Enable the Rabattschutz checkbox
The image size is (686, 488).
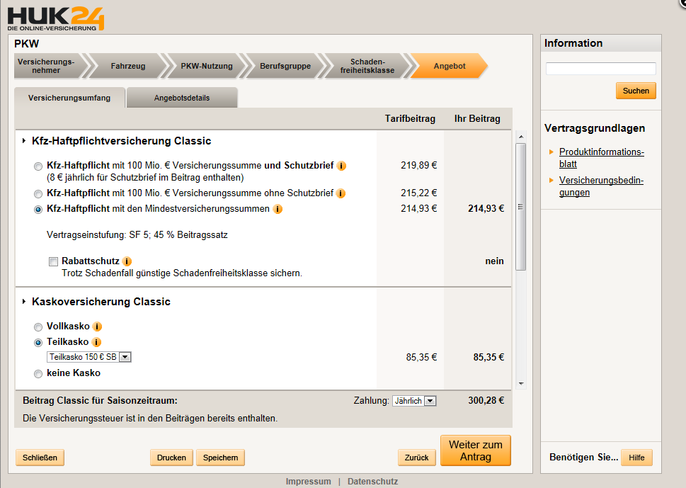coord(53,262)
